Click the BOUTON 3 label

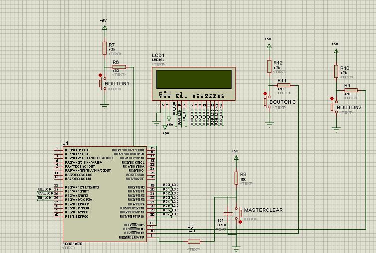click(282, 102)
